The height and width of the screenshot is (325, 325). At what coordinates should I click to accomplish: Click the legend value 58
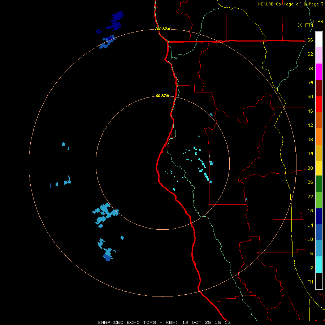pos(310,68)
